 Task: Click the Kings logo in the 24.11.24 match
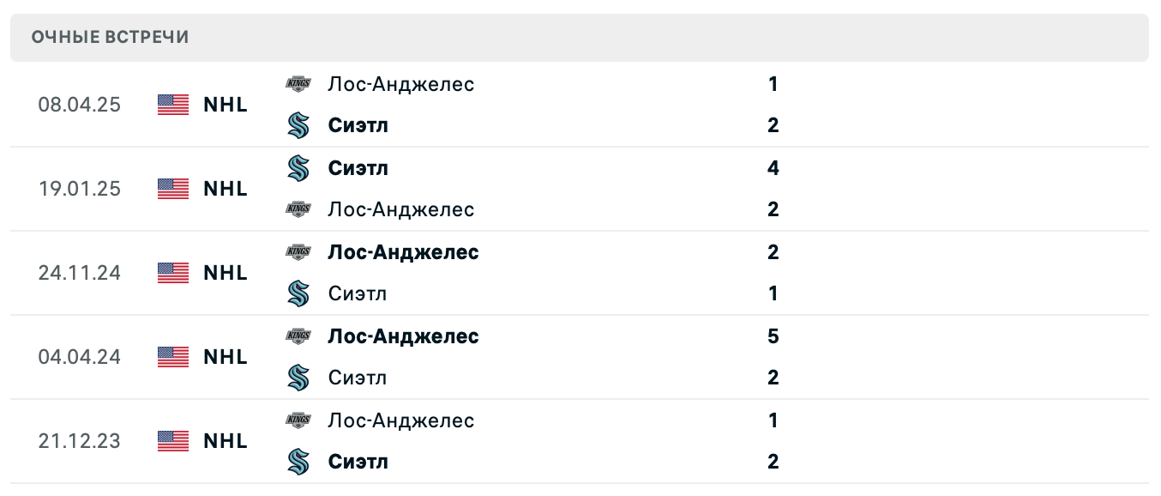click(x=298, y=252)
